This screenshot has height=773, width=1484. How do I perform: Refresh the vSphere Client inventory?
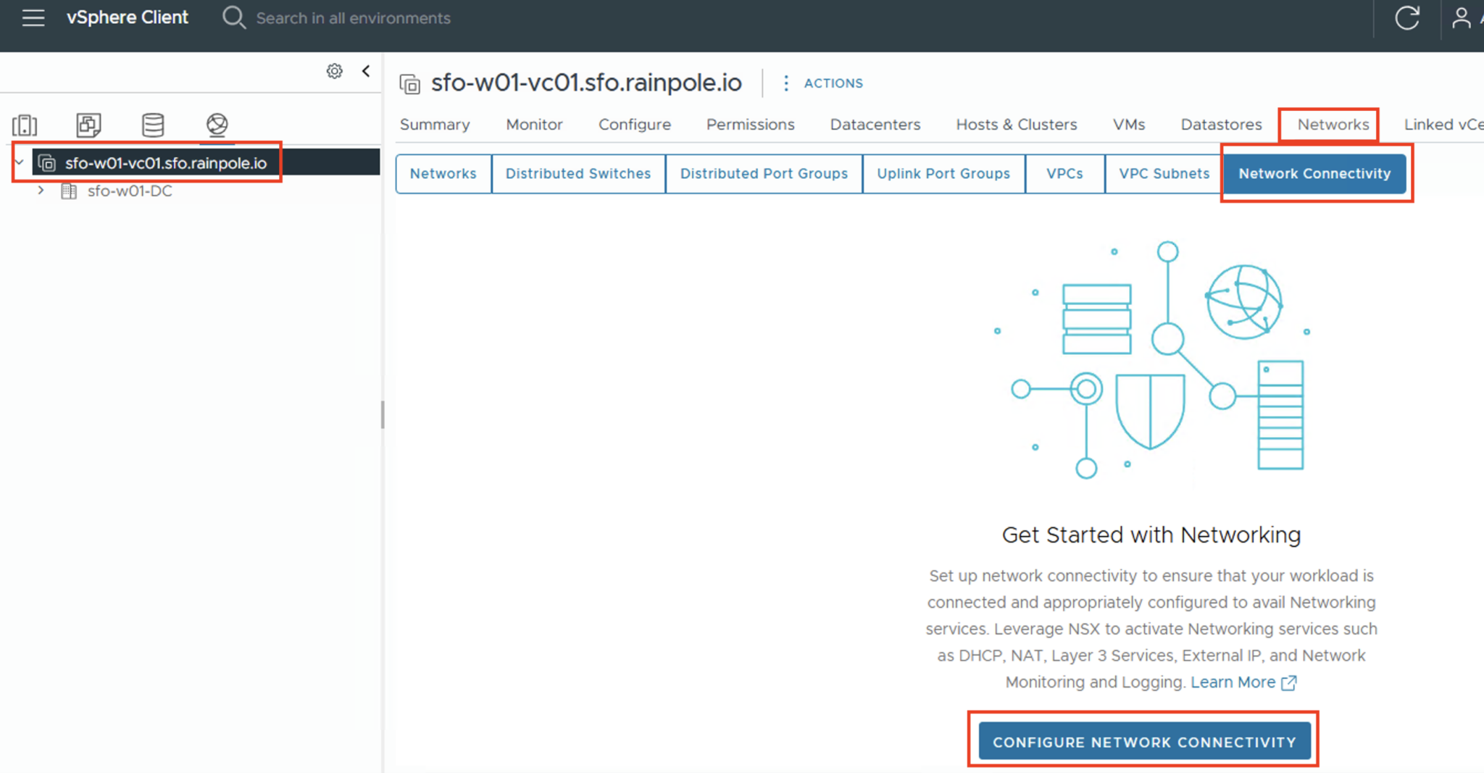[x=1408, y=18]
